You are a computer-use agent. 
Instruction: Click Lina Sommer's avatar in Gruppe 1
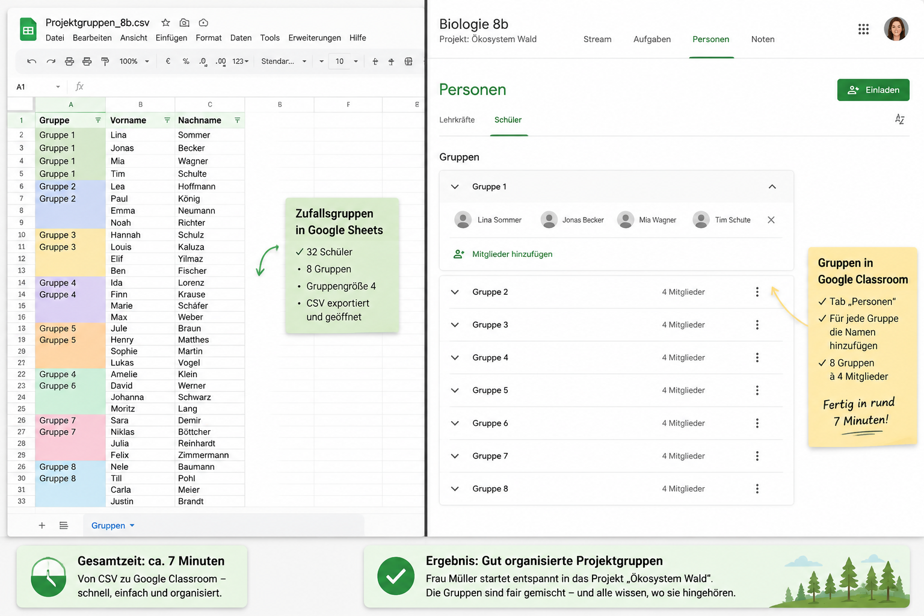coord(463,220)
